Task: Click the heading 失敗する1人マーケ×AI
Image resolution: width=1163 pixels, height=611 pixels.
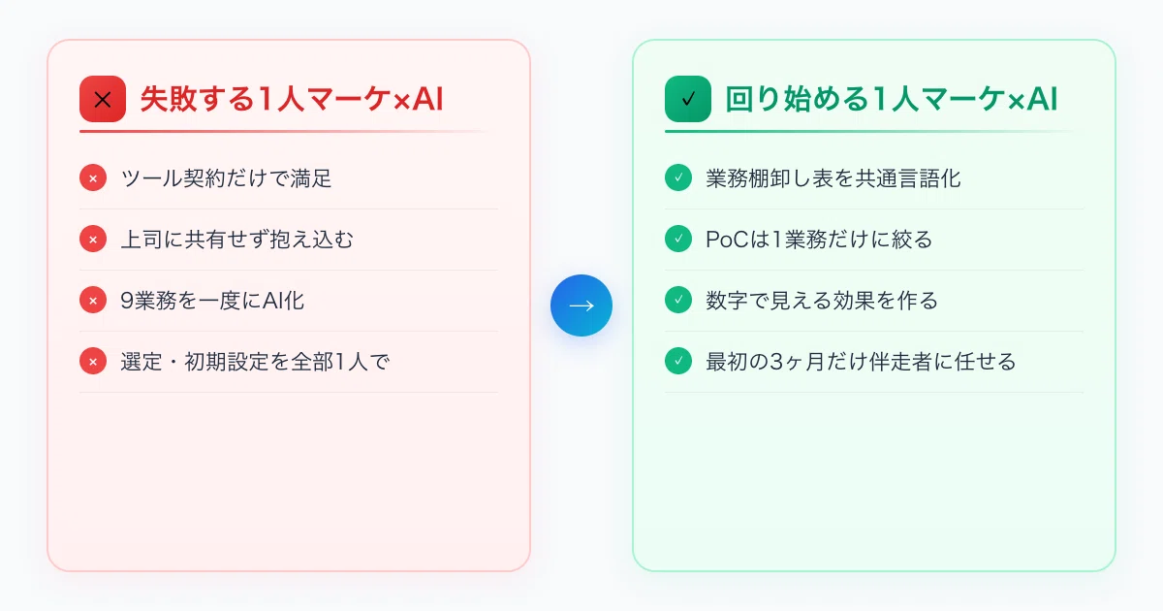Action: [x=292, y=99]
